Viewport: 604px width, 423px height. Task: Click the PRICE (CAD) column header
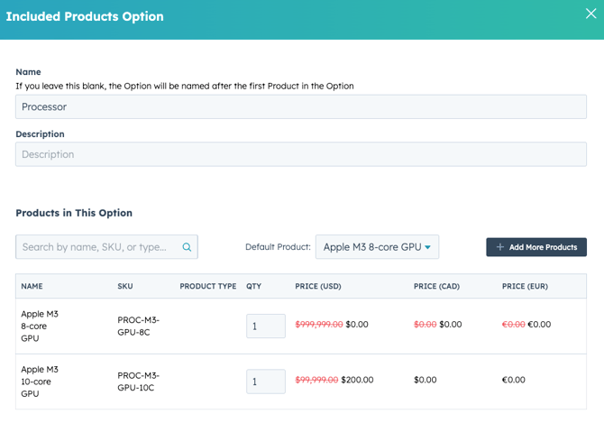[x=436, y=287]
